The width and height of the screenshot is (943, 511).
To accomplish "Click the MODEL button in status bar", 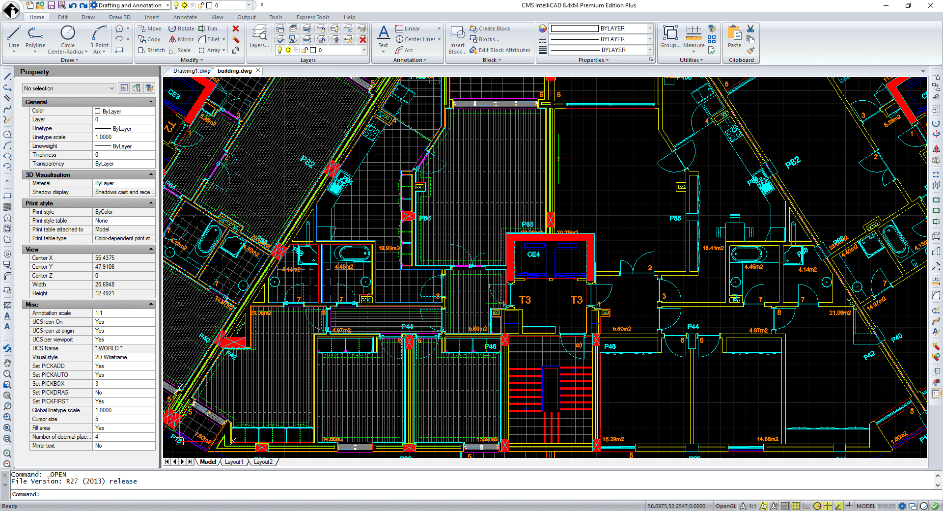I will pyautogui.click(x=865, y=506).
